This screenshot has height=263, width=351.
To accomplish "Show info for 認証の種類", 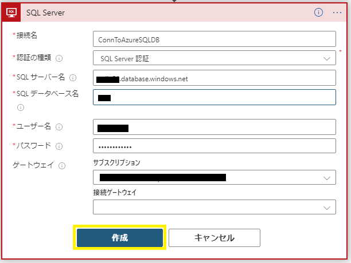I will coord(59,58).
